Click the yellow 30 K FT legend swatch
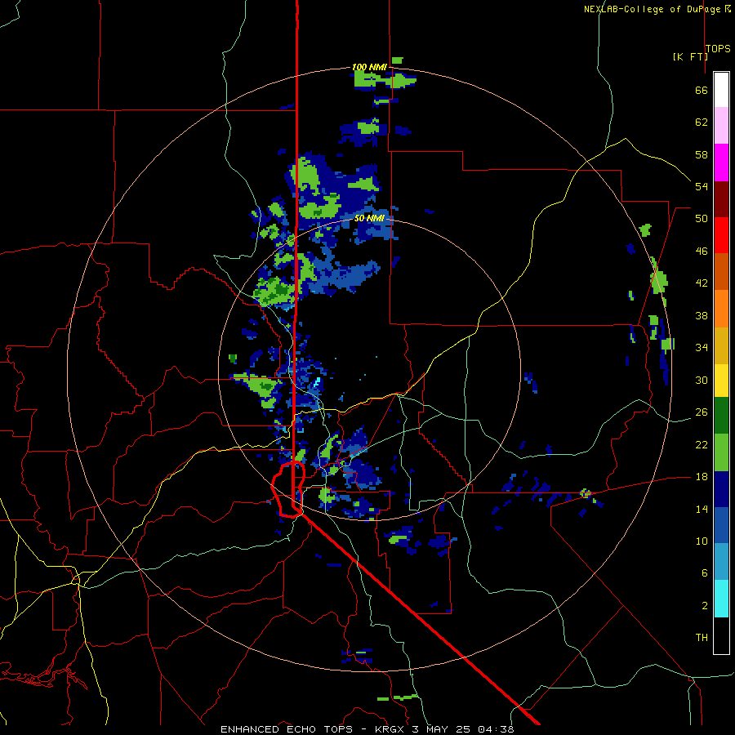Viewport: 735px width, 735px height. pos(721,381)
